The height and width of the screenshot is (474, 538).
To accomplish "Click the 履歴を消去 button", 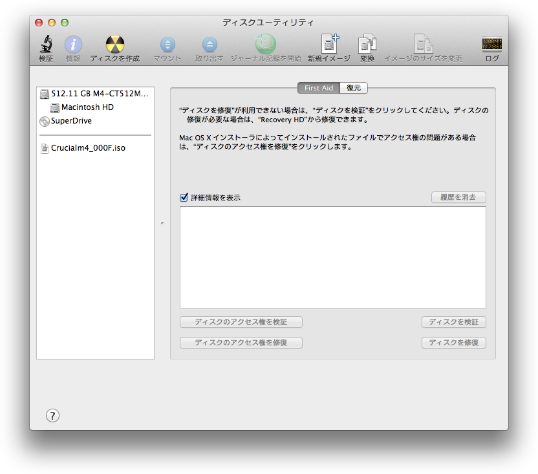I will pos(458,197).
